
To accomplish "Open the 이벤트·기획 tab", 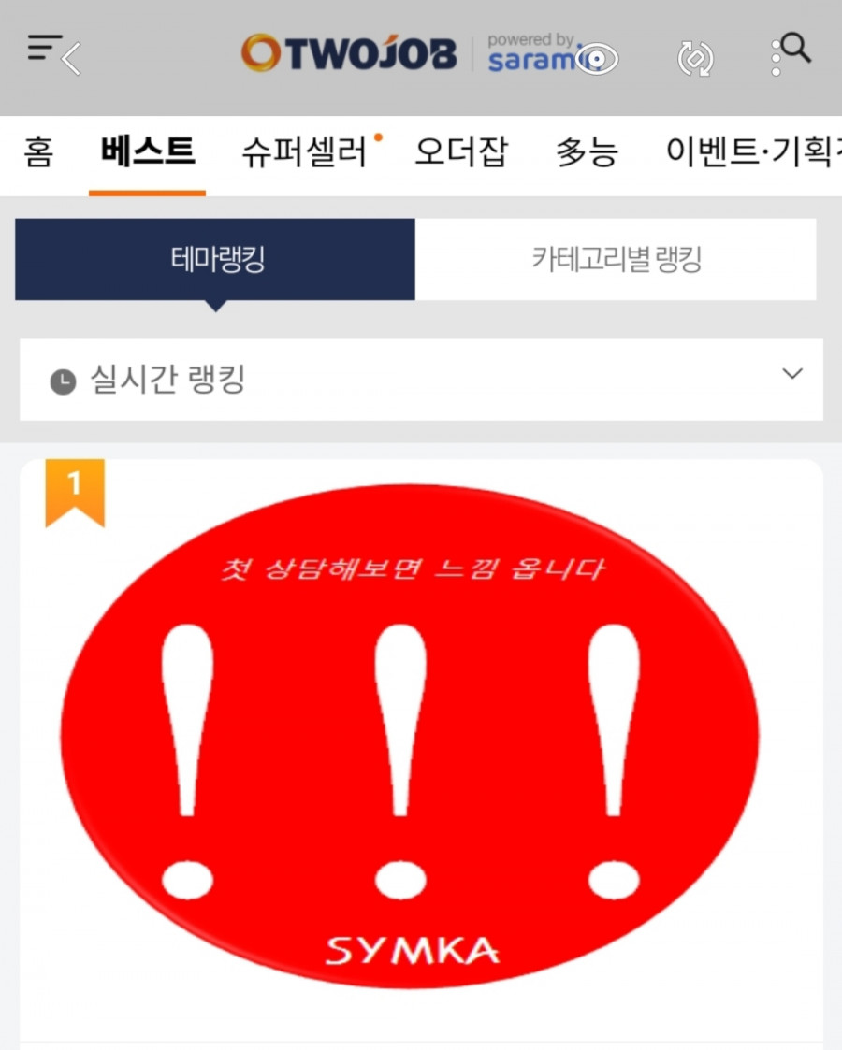I will click(753, 151).
